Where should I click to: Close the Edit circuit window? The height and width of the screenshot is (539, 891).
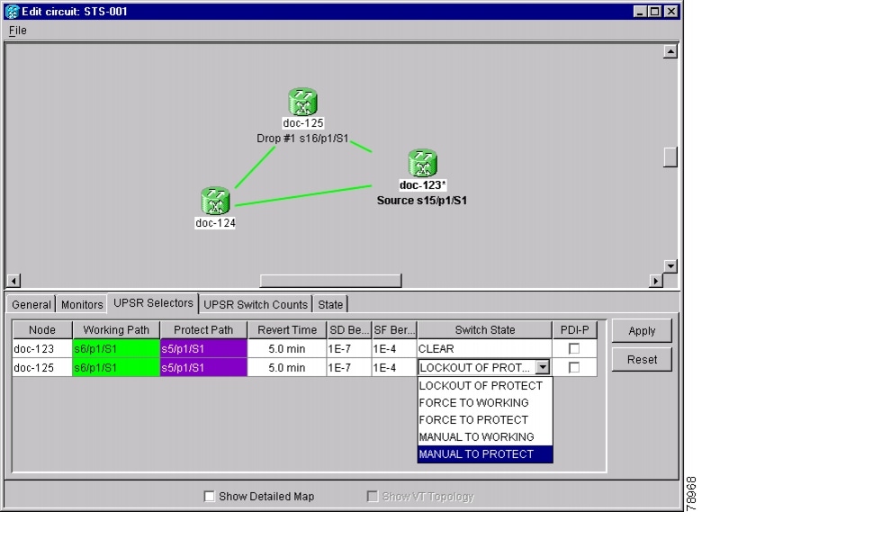[671, 12]
